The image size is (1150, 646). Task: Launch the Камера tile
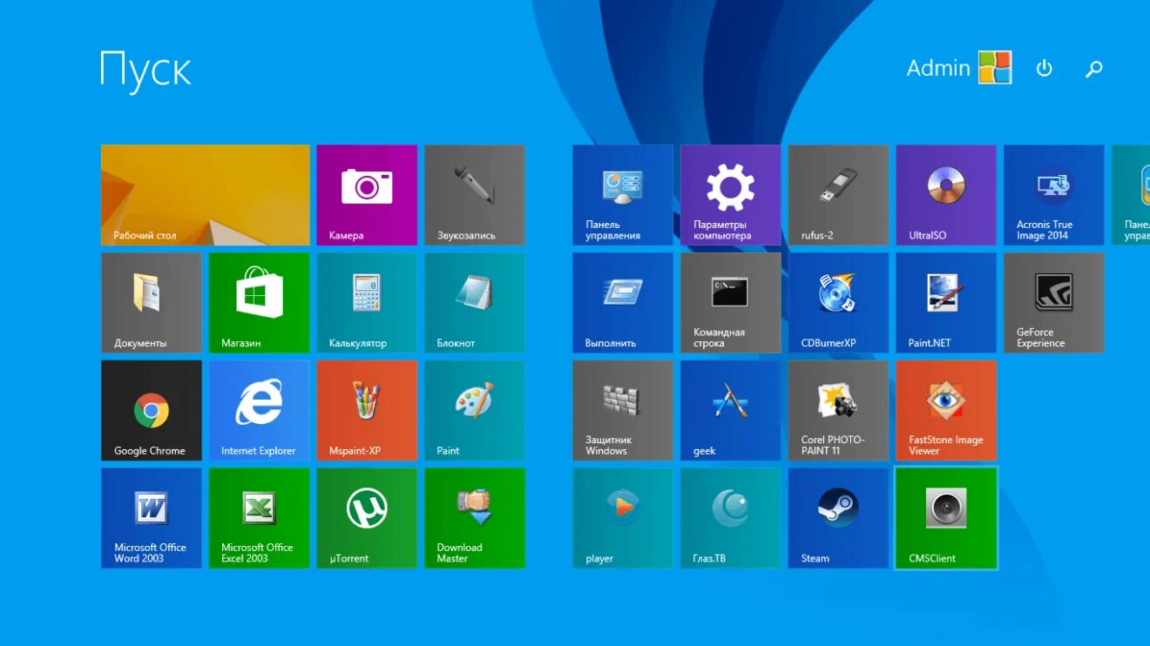coord(367,195)
